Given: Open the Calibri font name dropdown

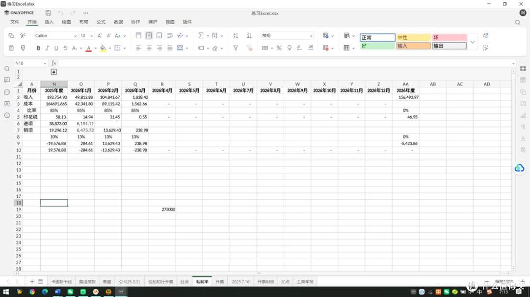Looking at the screenshot, I should click(x=76, y=36).
